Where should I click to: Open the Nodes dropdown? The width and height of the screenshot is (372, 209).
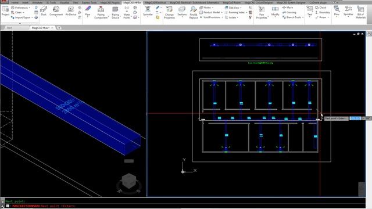point(206,8)
